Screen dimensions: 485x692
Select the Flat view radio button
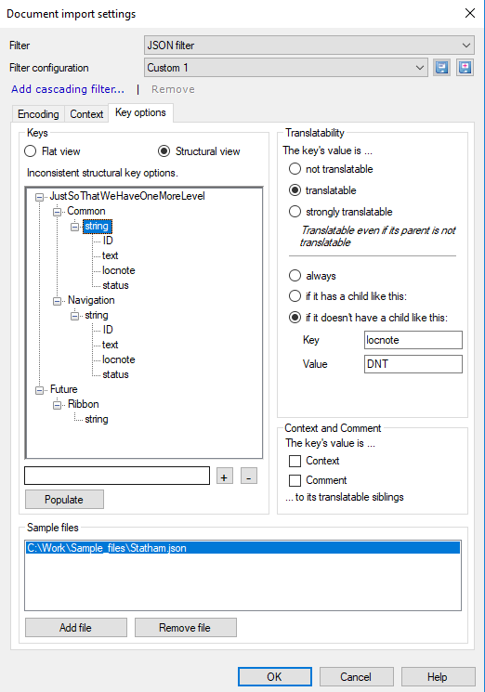31,151
